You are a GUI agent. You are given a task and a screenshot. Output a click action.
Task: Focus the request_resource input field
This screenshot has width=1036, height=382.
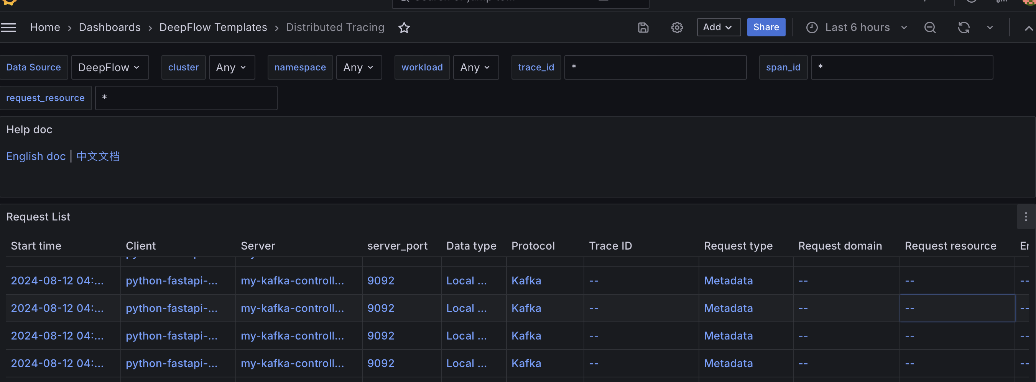point(186,98)
